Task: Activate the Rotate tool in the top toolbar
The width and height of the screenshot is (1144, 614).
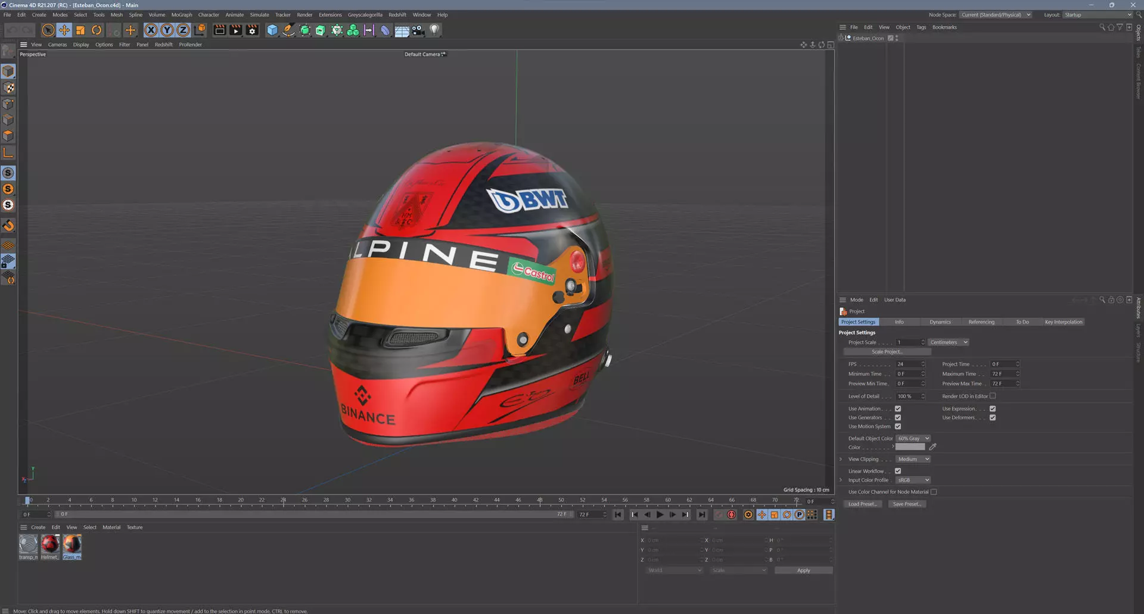Action: coord(97,30)
